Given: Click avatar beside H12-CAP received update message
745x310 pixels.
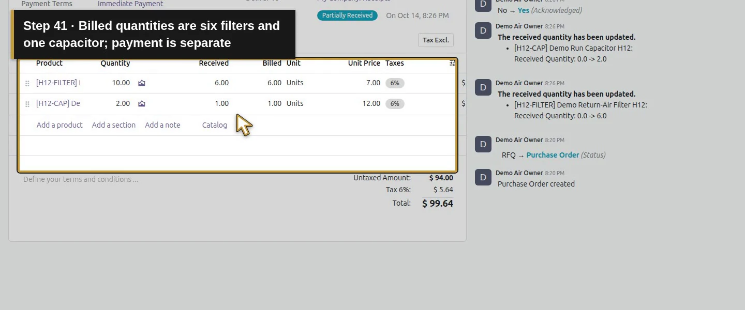Looking at the screenshot, I should [483, 30].
